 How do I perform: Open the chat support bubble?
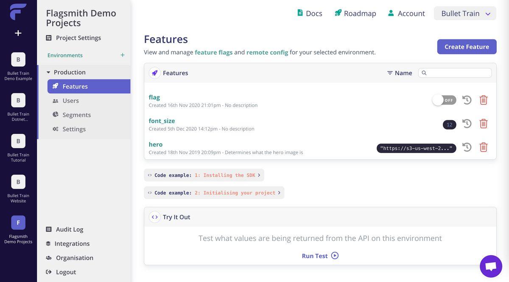tap(491, 266)
